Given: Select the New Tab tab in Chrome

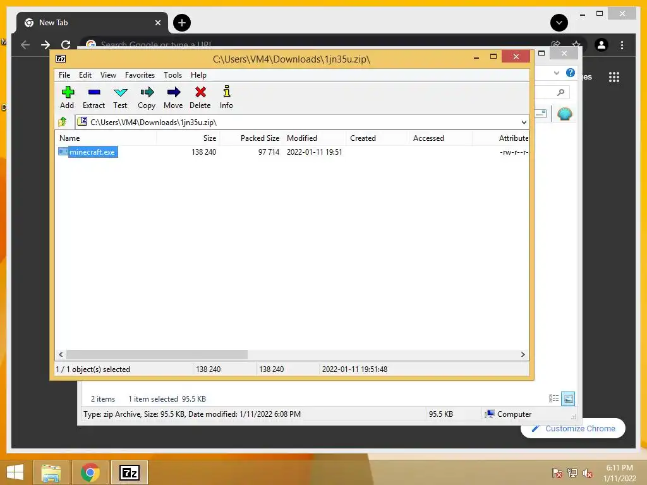Looking at the screenshot, I should pos(92,23).
